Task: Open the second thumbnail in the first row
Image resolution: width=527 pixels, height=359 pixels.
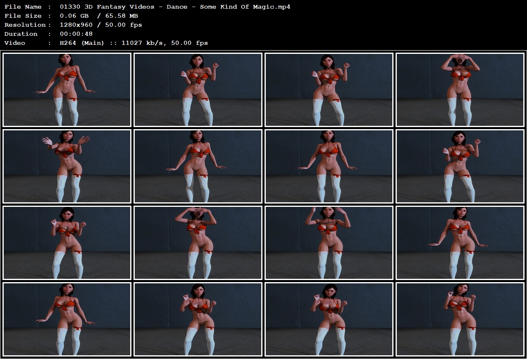Action: point(198,90)
